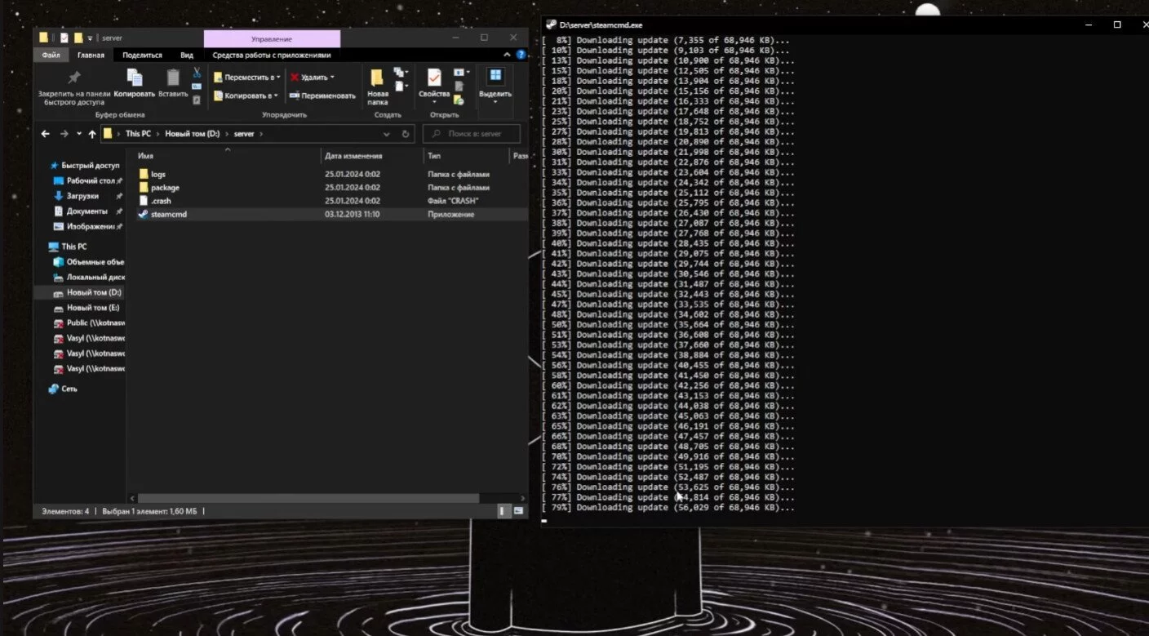Click the scissors Cut icon in ribbon
Viewport: 1149px width, 636px height.
click(x=197, y=73)
